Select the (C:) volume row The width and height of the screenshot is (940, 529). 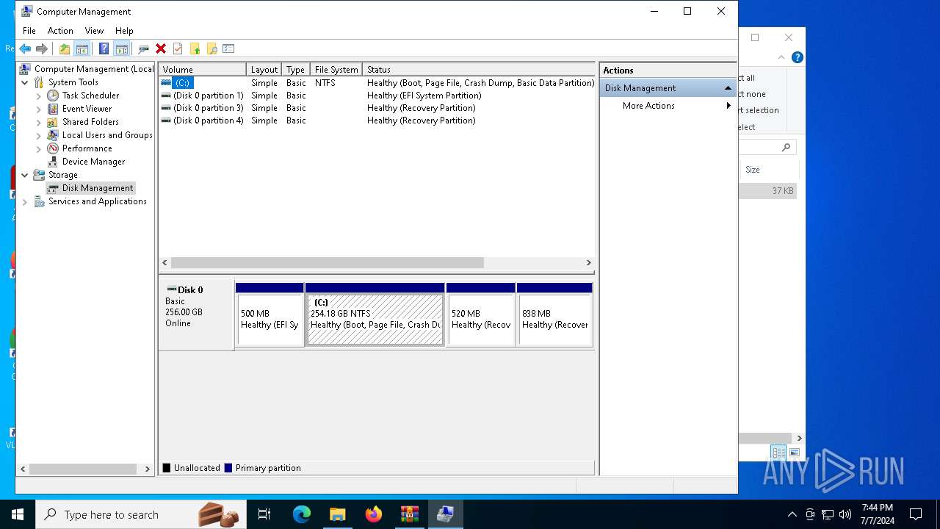pos(377,83)
